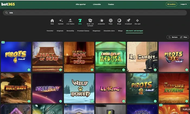Click the Bli medlem button
The height and width of the screenshot is (114, 190).
coord(172,4)
